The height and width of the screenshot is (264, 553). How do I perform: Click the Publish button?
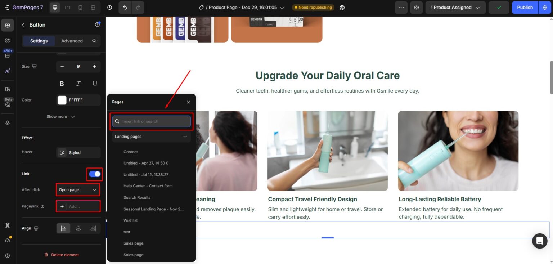[x=525, y=7]
